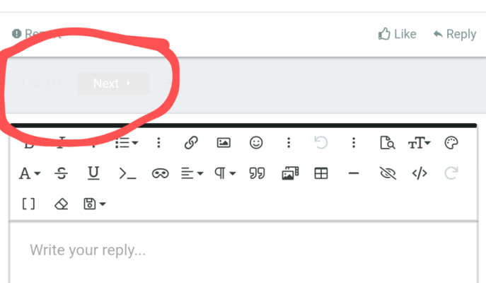This screenshot has width=486, height=283.
Task: Toggle underline formatting
Action: pyautogui.click(x=93, y=173)
